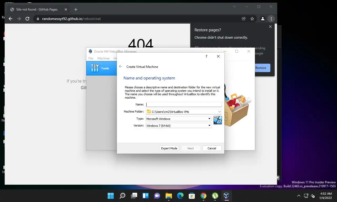
Task: Open the Version dropdown (Windows 7 64-bit)
Action: point(179,126)
